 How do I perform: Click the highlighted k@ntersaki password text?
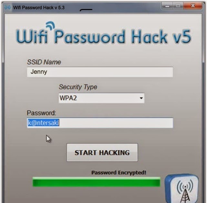(43, 123)
